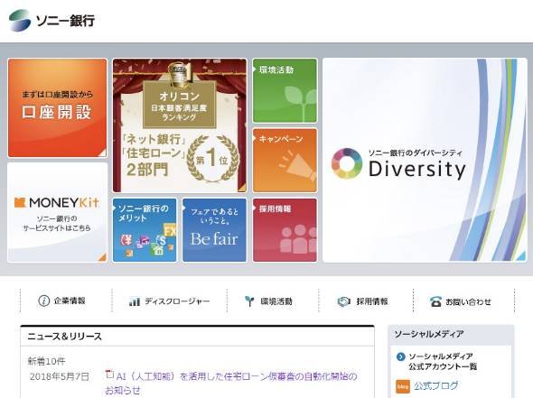Open the Oricon ranking first place banner
This screenshot has width=533, height=398.
tap(180, 125)
